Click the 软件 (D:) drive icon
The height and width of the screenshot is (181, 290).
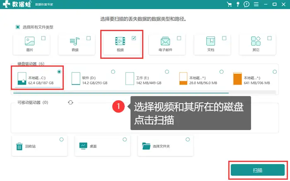[x=76, y=79]
